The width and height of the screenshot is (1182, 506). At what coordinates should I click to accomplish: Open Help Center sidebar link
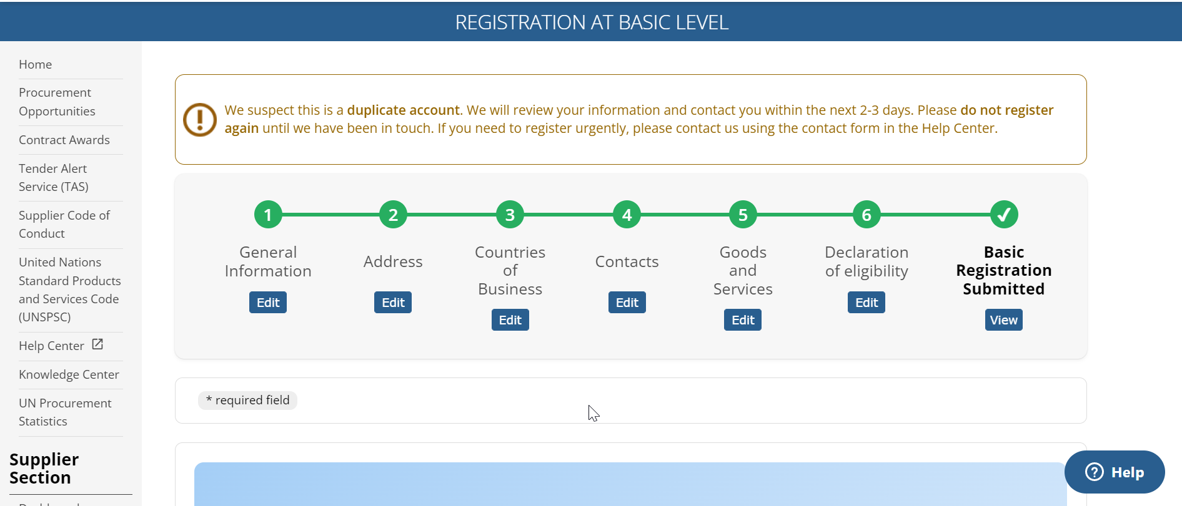52,346
